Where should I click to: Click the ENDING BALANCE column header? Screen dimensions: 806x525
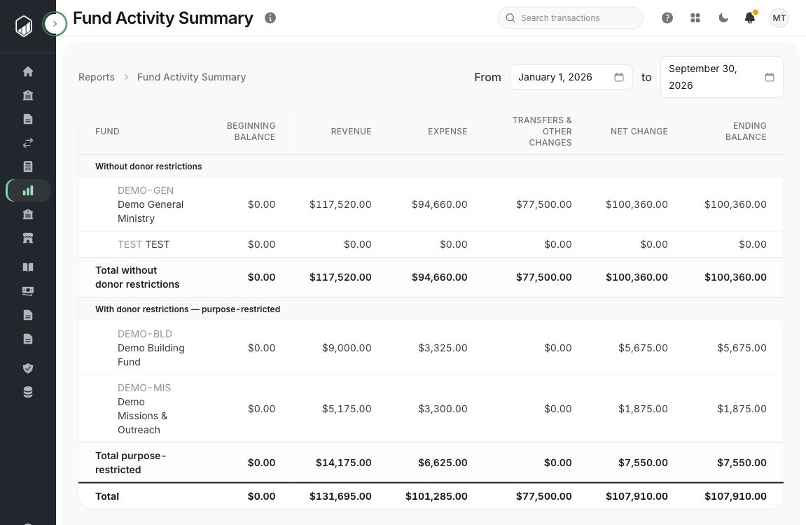[746, 132]
